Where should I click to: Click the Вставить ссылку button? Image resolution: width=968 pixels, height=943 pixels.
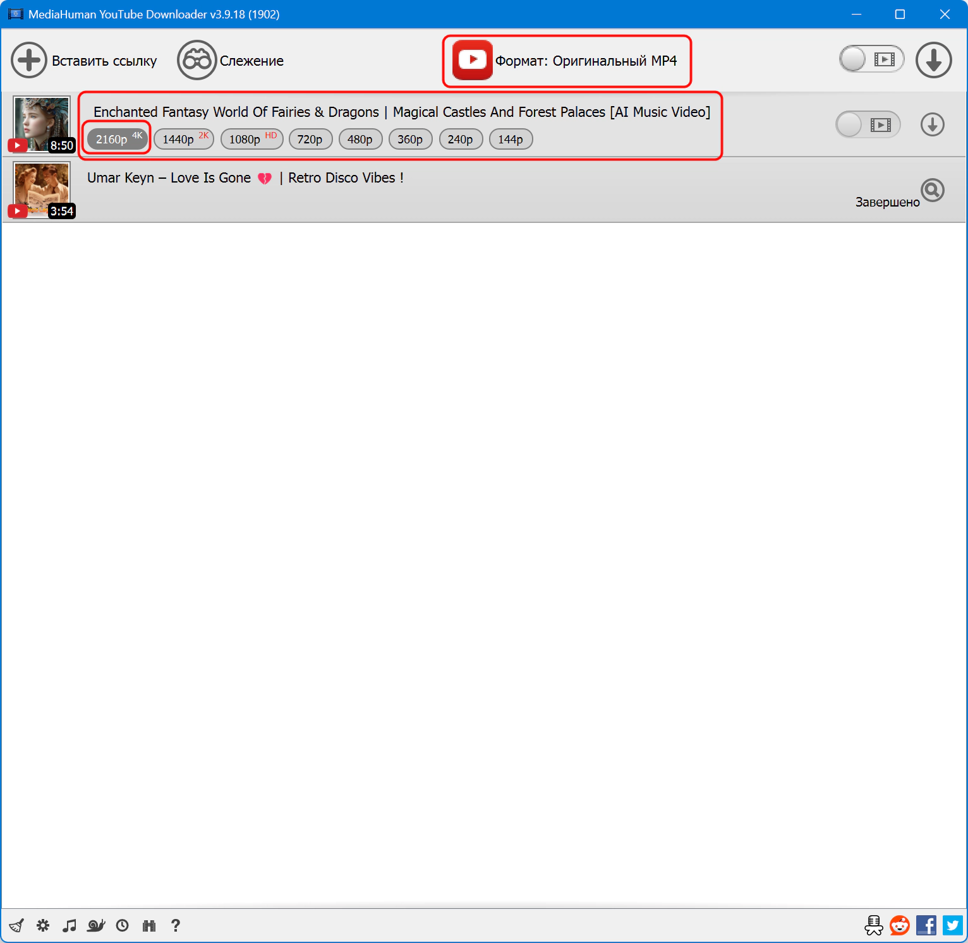(84, 61)
